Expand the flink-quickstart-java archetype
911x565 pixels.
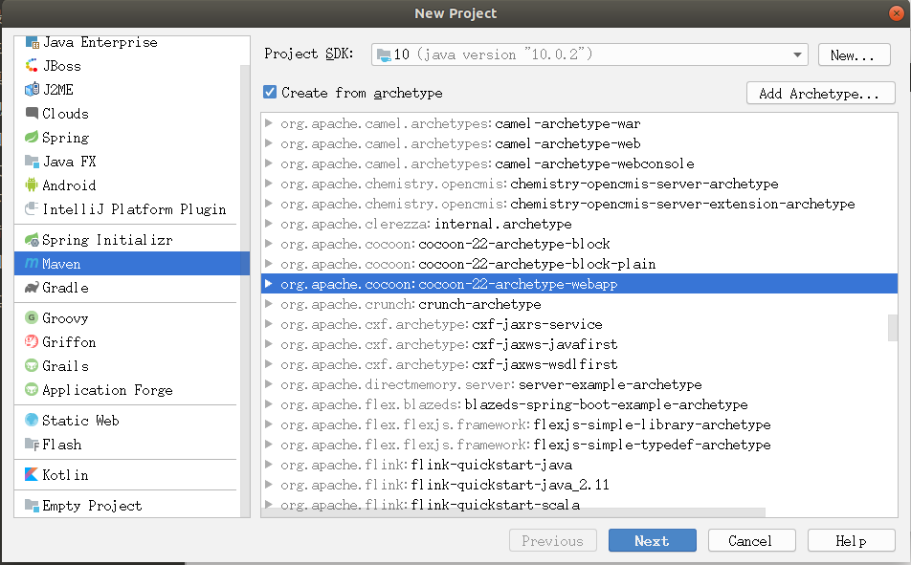pyautogui.click(x=269, y=465)
